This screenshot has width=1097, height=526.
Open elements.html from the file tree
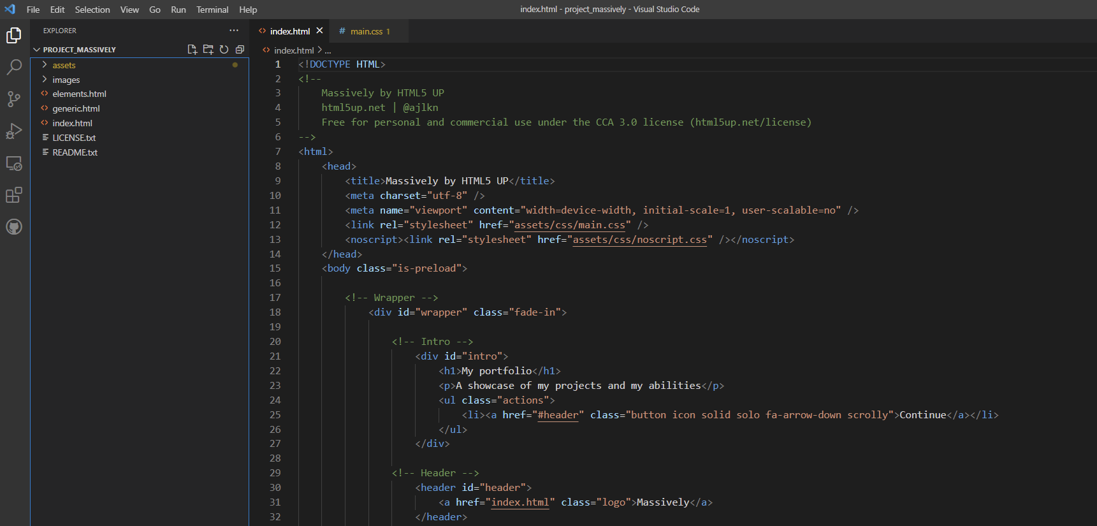click(79, 94)
